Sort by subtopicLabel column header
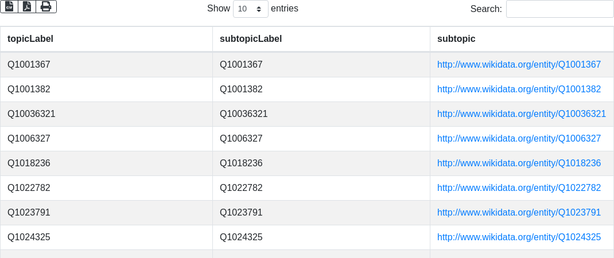The width and height of the screenshot is (614, 258). [x=251, y=39]
